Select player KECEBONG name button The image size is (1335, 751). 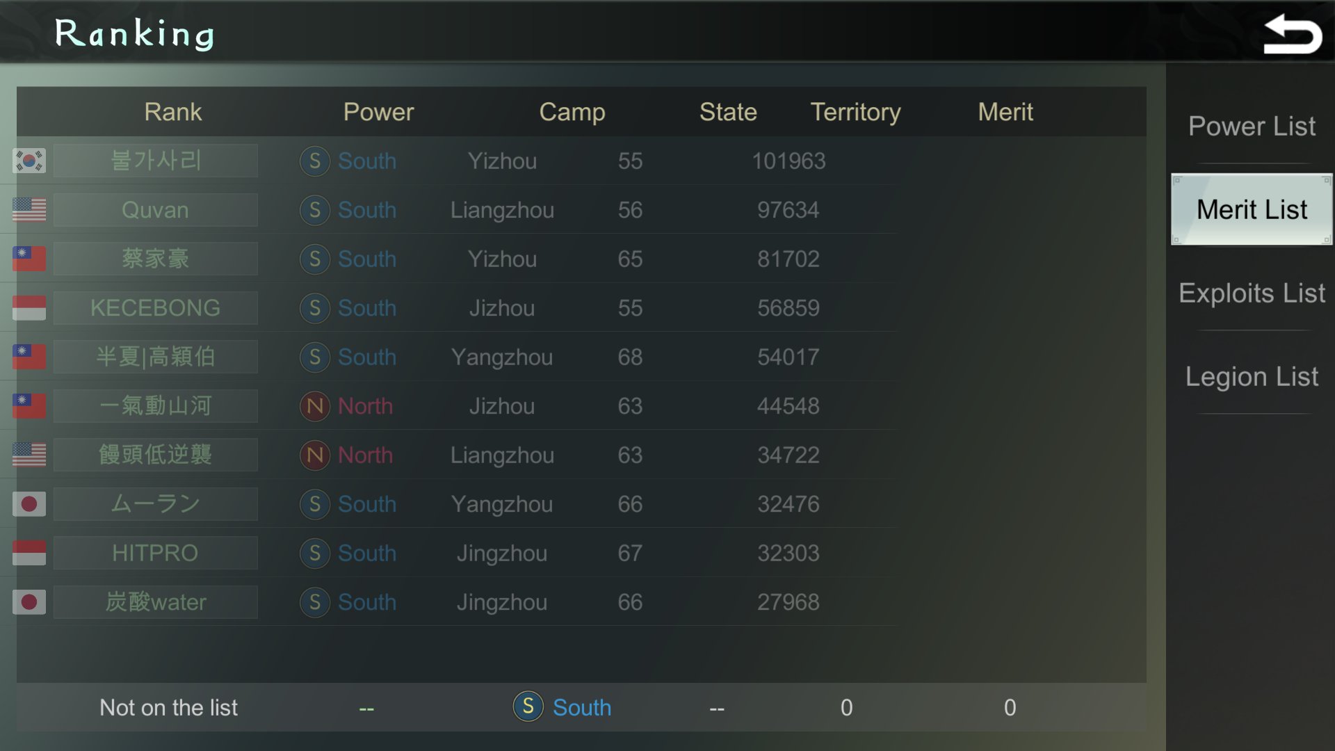tap(155, 307)
